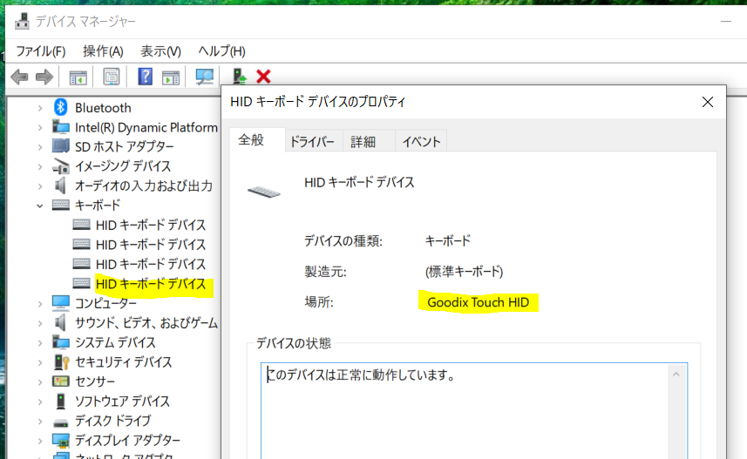The image size is (747, 459).
Task: Click the Device Manager title bar icon
Action: [22, 22]
